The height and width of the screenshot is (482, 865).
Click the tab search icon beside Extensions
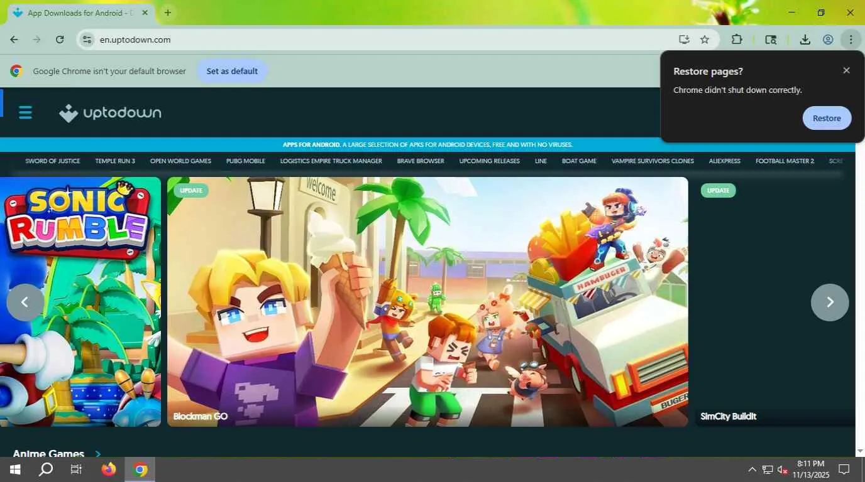771,40
